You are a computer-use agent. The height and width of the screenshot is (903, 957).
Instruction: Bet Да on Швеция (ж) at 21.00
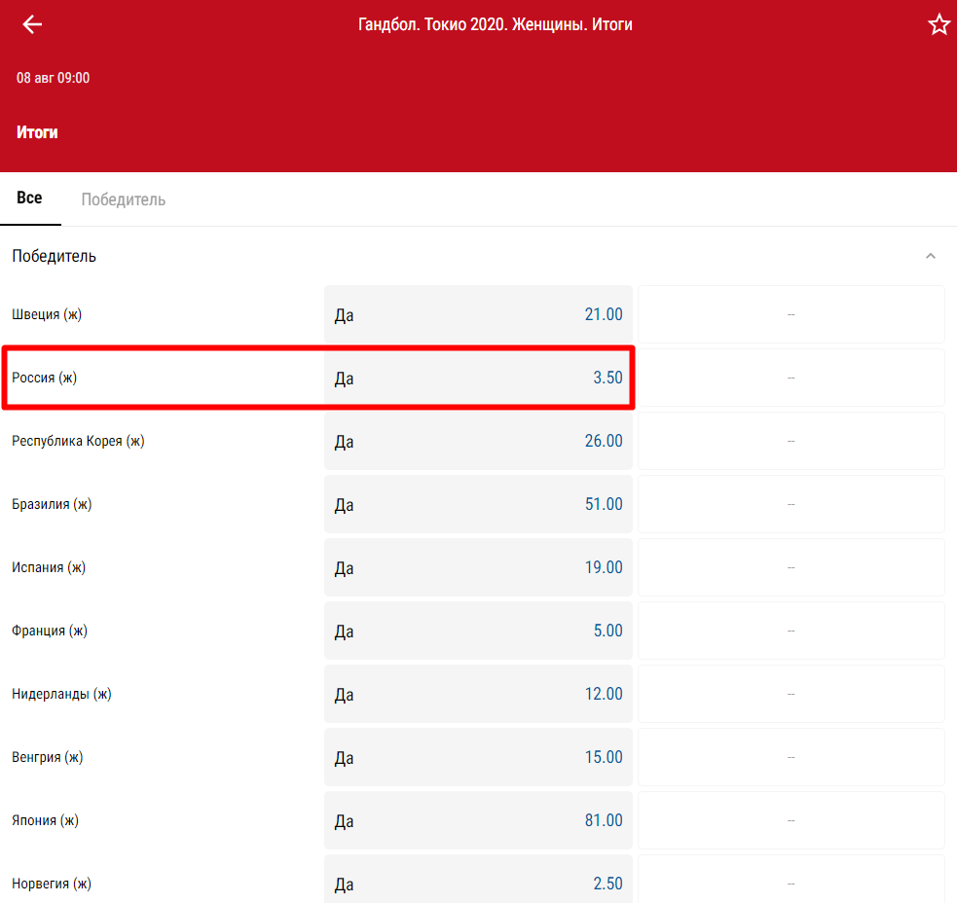pos(479,314)
